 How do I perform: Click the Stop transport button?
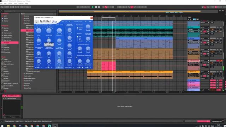(96, 7)
